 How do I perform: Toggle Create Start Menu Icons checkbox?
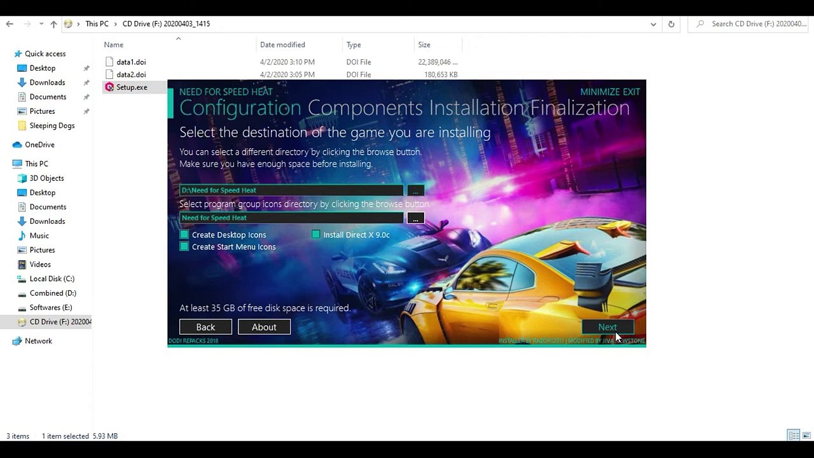pyautogui.click(x=184, y=247)
